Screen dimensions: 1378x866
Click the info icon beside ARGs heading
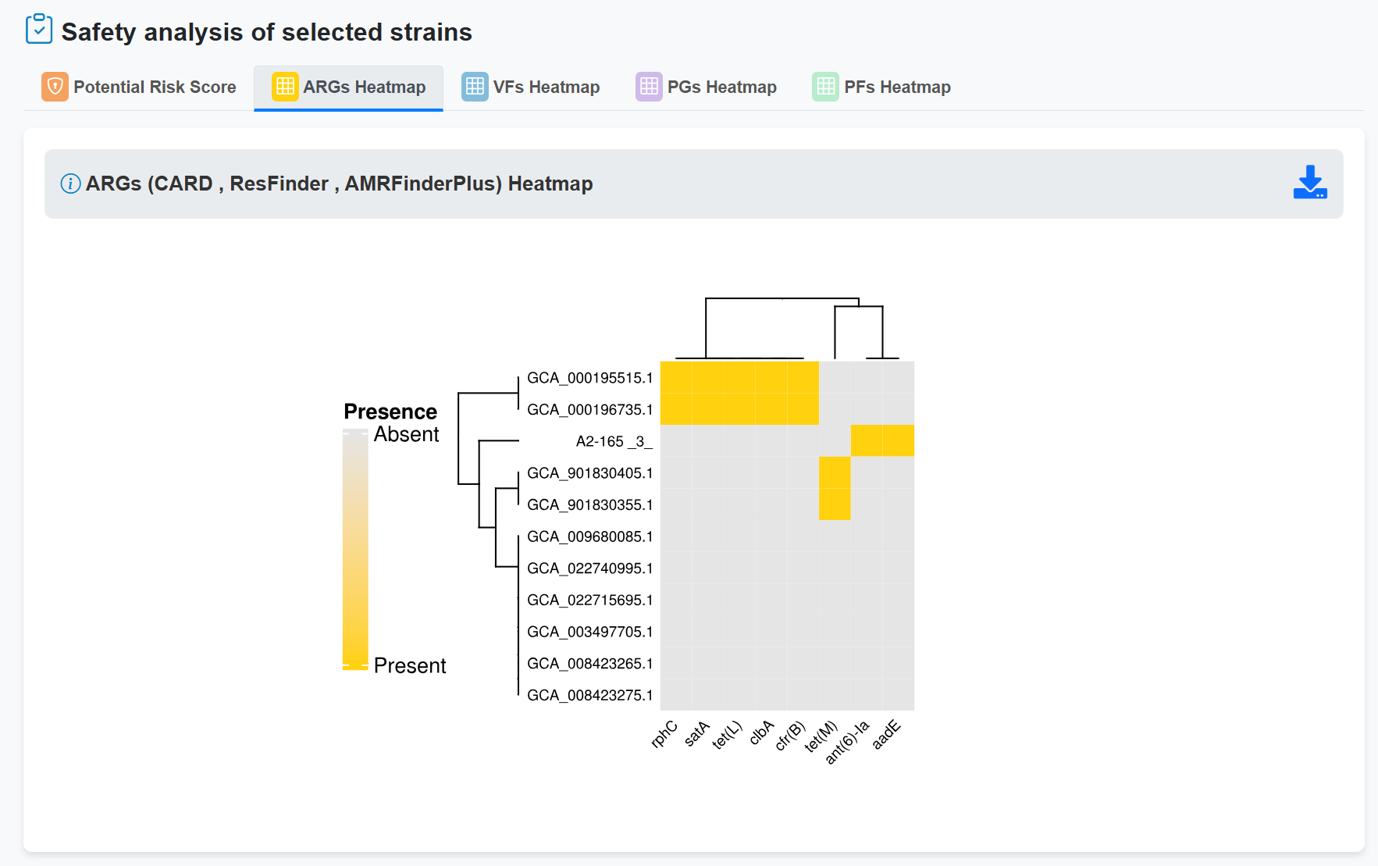tap(70, 184)
